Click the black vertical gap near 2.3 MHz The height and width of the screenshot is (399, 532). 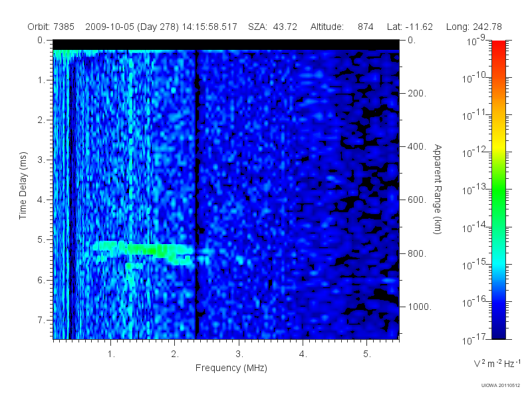pyautogui.click(x=196, y=194)
